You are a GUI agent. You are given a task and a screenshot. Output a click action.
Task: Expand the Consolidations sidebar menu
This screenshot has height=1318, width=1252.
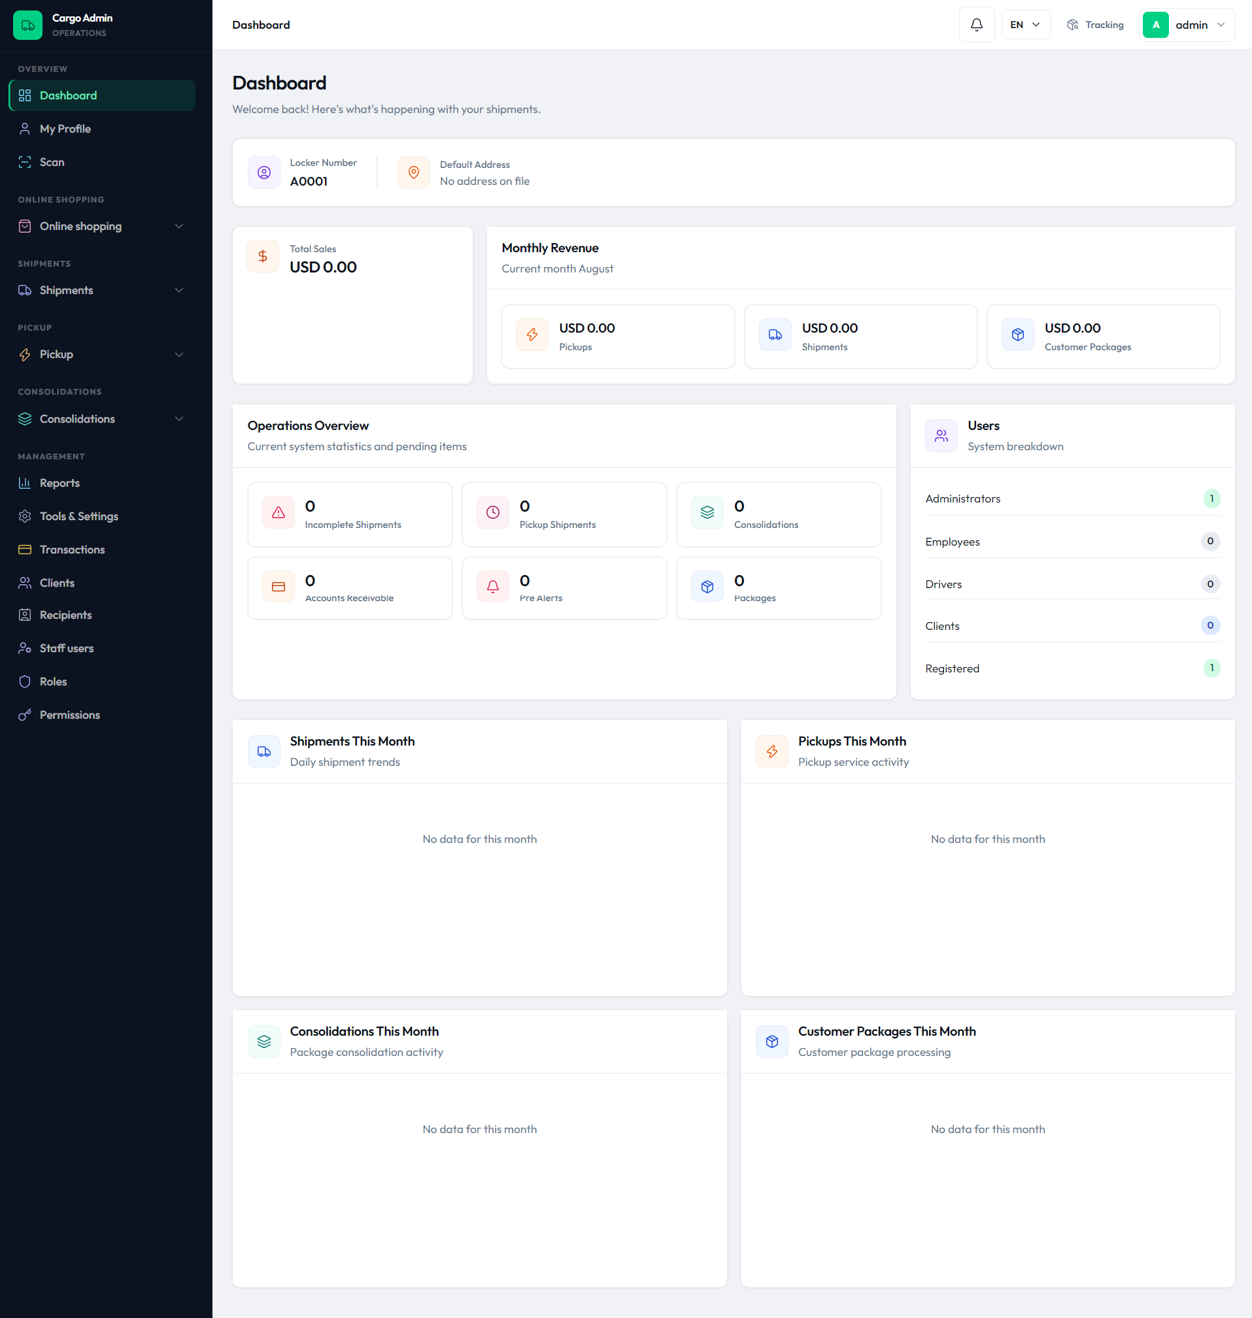[102, 419]
